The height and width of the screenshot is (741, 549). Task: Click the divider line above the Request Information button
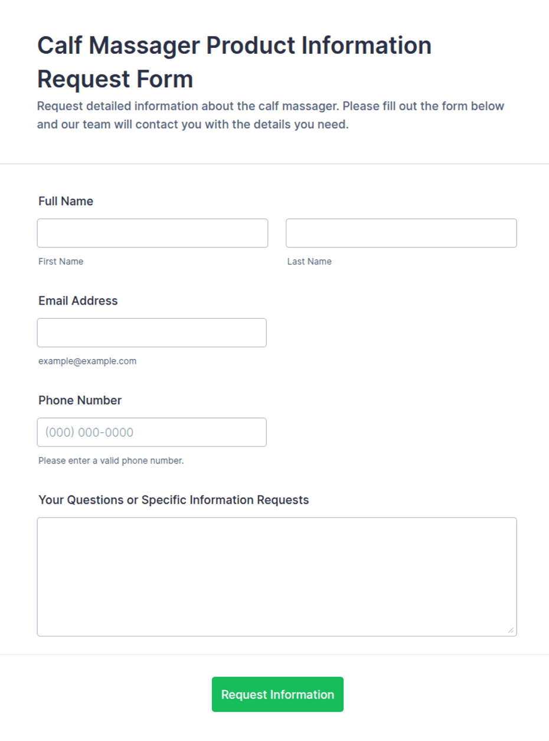pyautogui.click(x=274, y=654)
